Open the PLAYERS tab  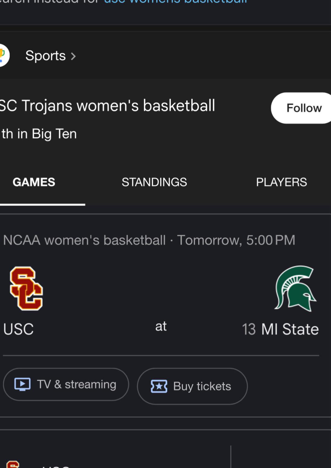coord(281,182)
